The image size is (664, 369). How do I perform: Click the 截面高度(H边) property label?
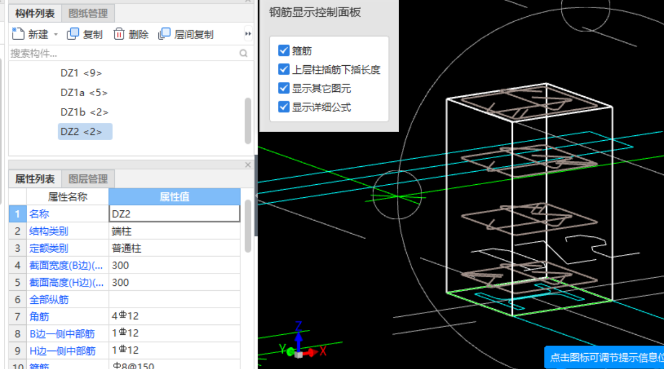click(66, 283)
